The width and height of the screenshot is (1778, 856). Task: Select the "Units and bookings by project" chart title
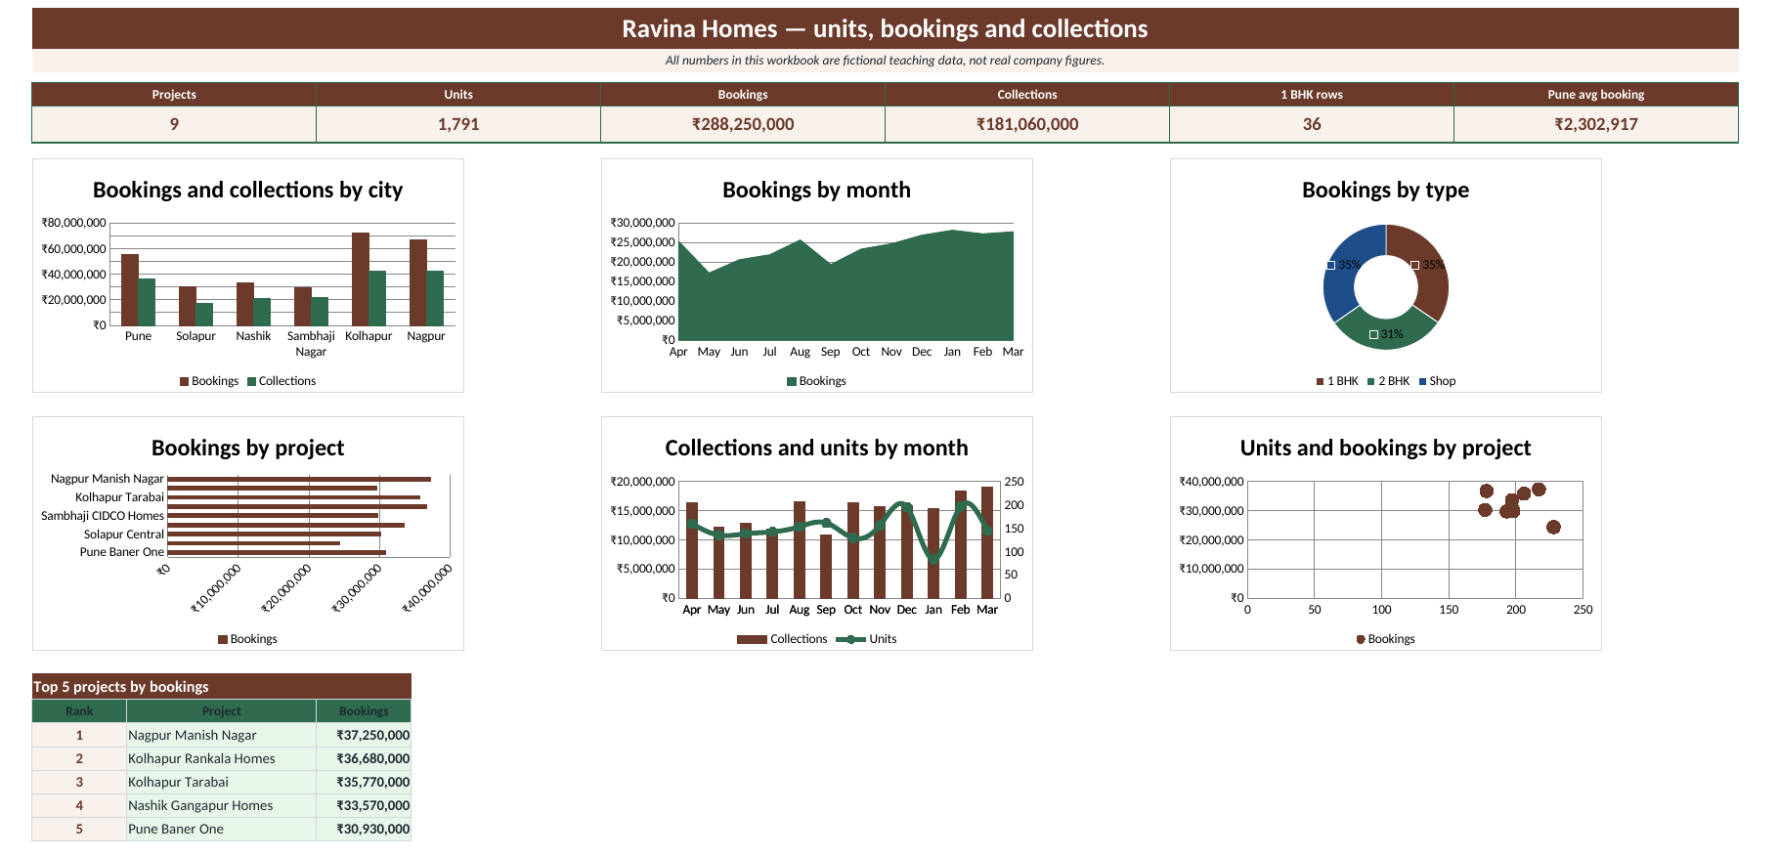[x=1386, y=448]
